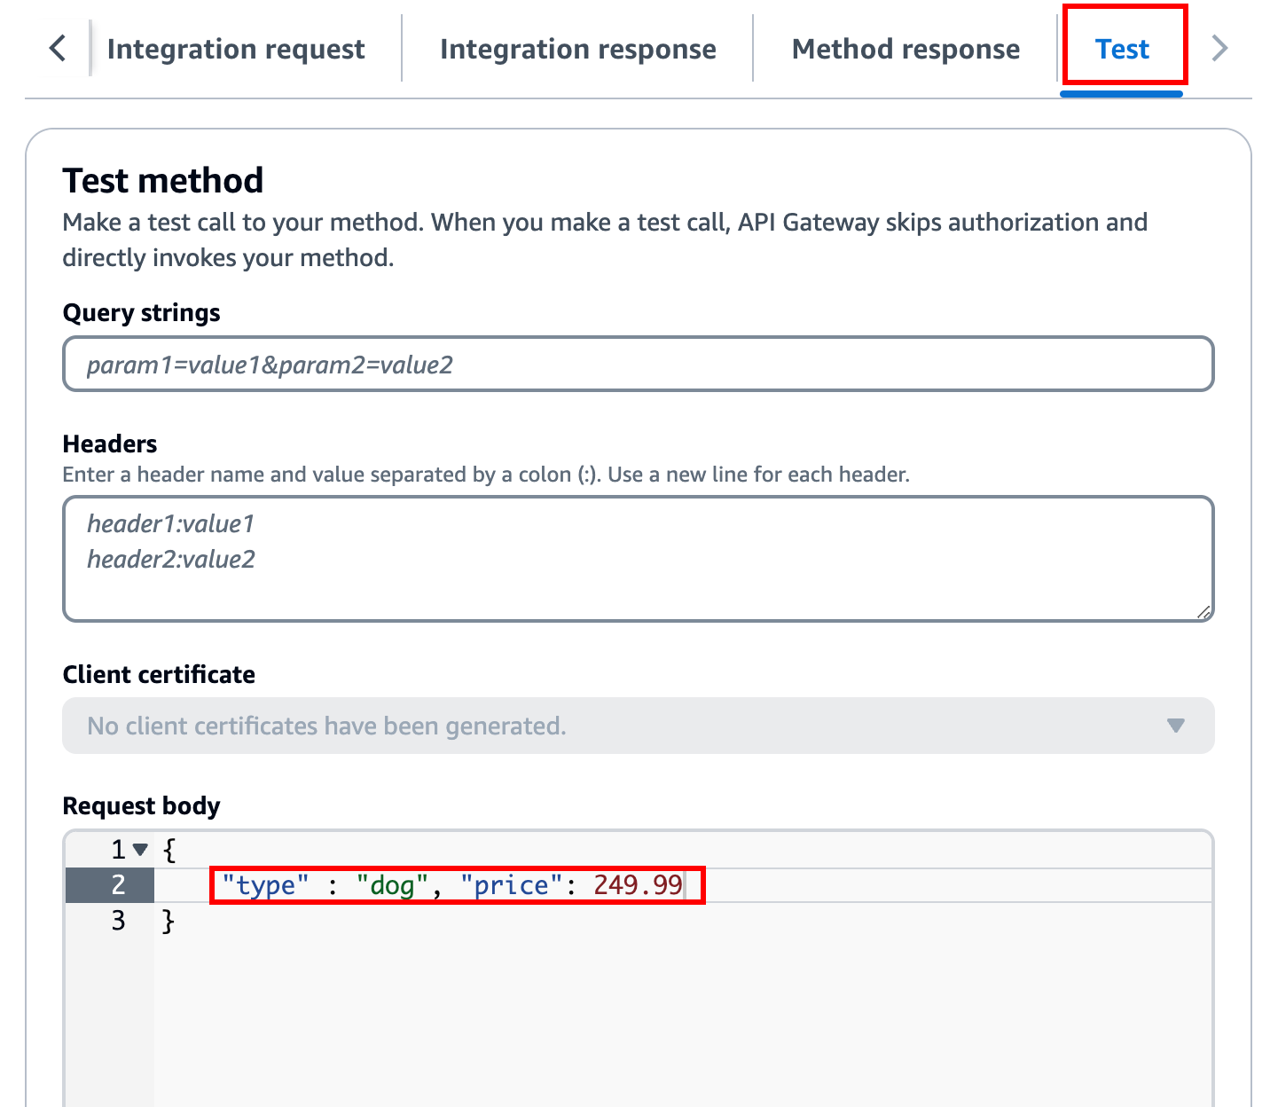Viewport: 1270px width, 1107px height.
Task: Select the 'Test method' heading area
Action: [162, 180]
